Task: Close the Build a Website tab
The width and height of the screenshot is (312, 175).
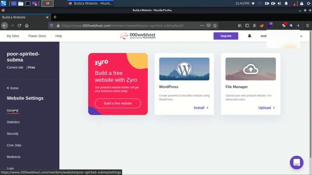Action: (47, 17)
